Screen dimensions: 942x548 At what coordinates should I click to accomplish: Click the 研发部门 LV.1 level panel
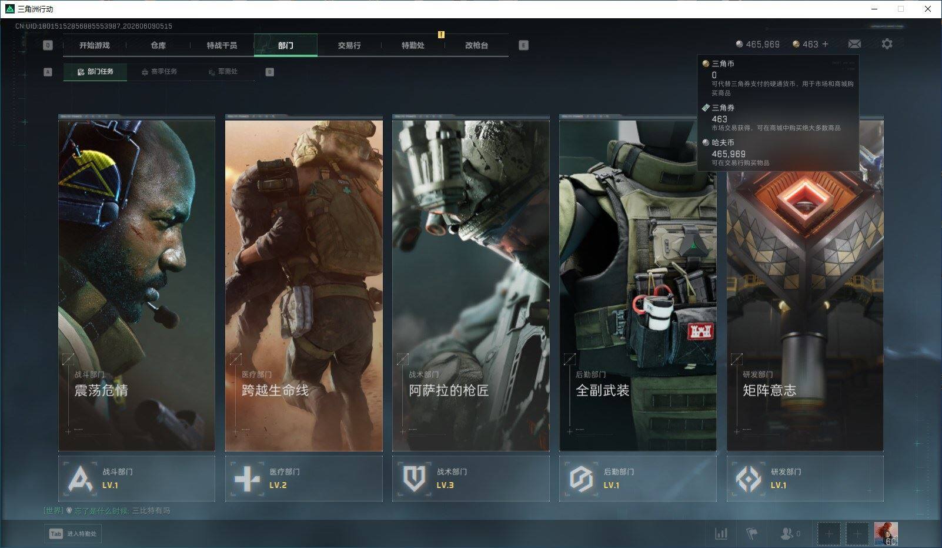[x=805, y=479]
